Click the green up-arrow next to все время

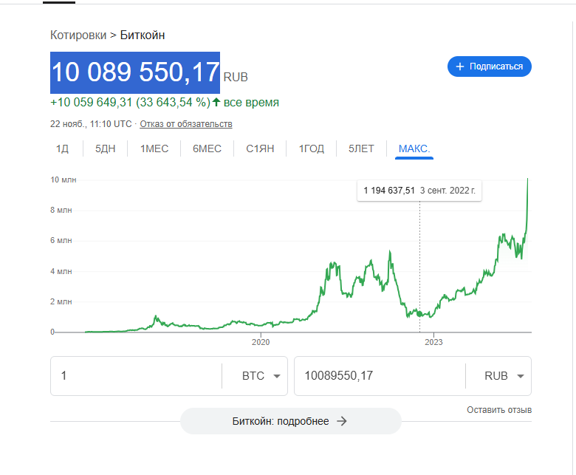(x=216, y=102)
